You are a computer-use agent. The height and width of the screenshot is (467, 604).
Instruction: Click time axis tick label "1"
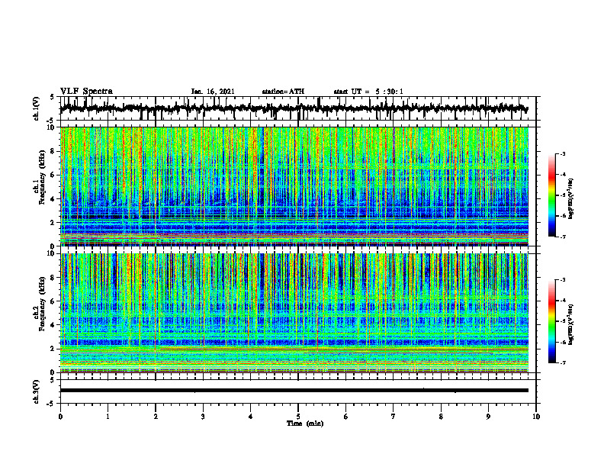[108, 417]
